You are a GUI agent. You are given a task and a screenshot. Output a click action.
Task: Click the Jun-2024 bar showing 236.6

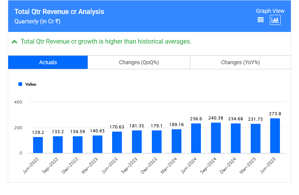coord(196,138)
